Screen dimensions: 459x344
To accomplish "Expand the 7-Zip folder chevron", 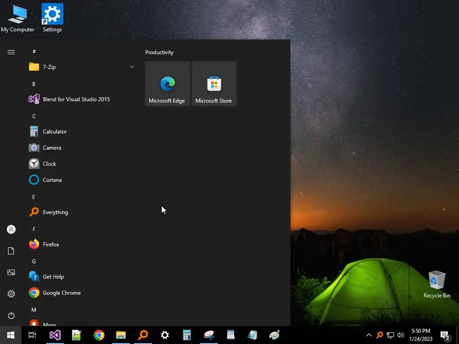I will (x=132, y=67).
